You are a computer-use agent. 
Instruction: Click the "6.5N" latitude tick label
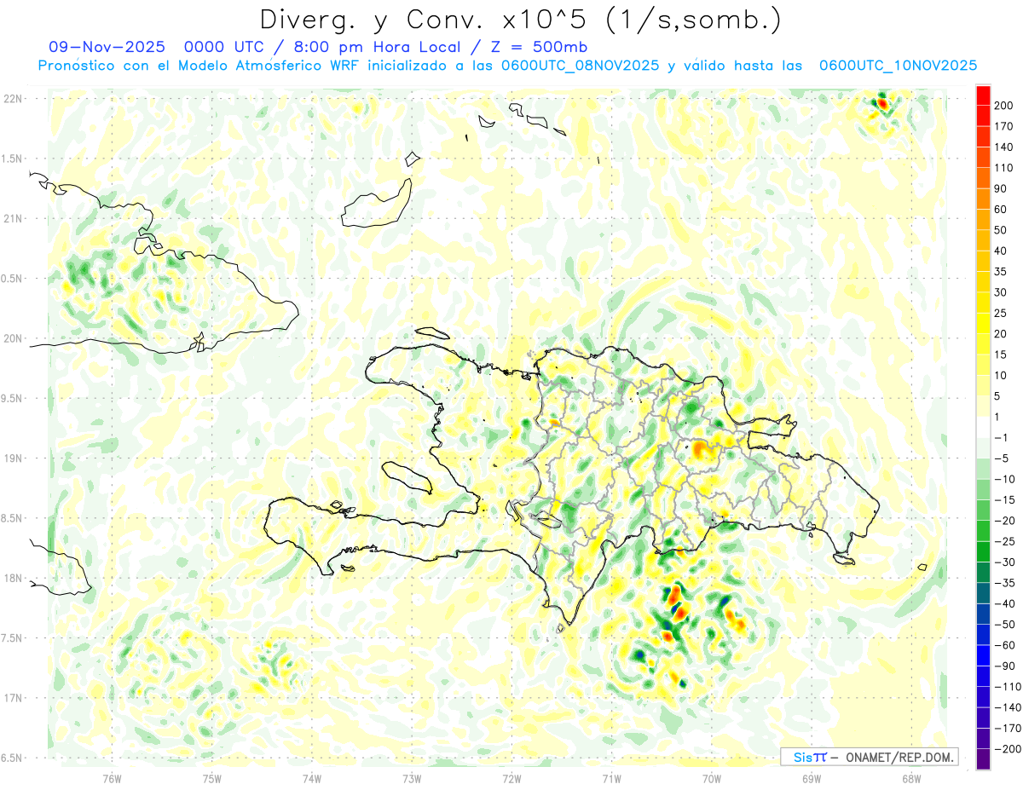[12, 758]
